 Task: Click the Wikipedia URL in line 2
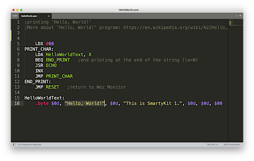176,28
